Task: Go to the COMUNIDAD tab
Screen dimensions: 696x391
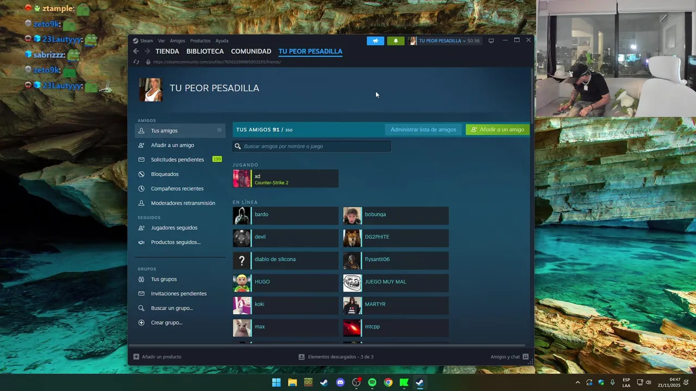Action: point(251,52)
